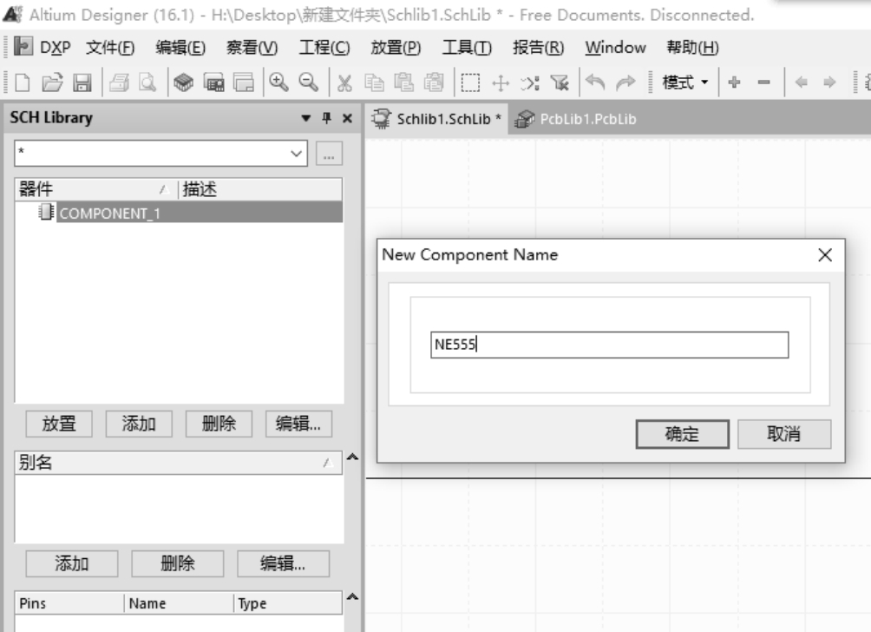Screen dimensions: 871x632
Task: Click the ... button beside the filter box
Action: pos(329,154)
